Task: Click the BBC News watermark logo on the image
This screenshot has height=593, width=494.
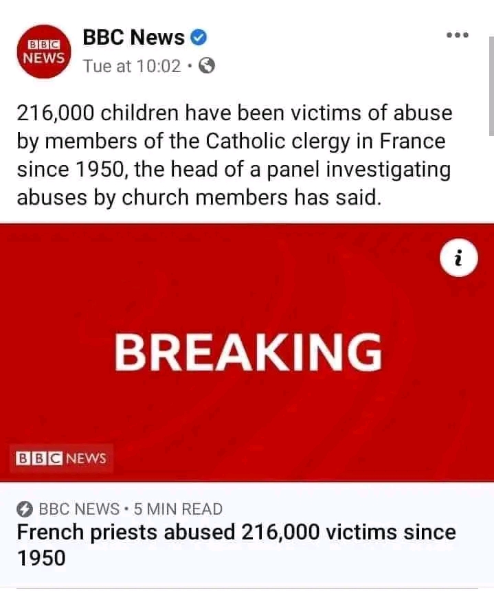Action: click(62, 458)
